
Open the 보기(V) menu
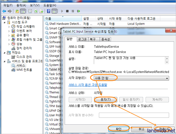35,5
